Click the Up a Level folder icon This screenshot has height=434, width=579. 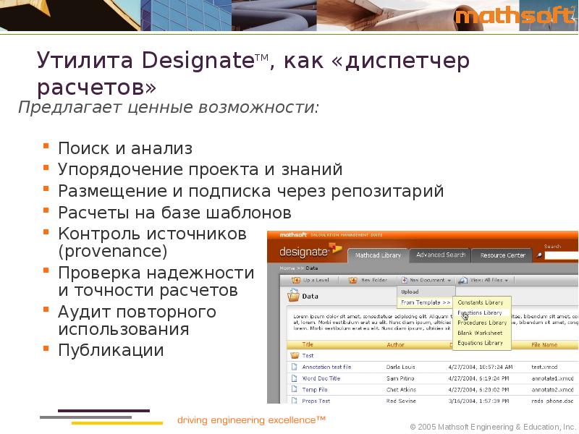(295, 280)
